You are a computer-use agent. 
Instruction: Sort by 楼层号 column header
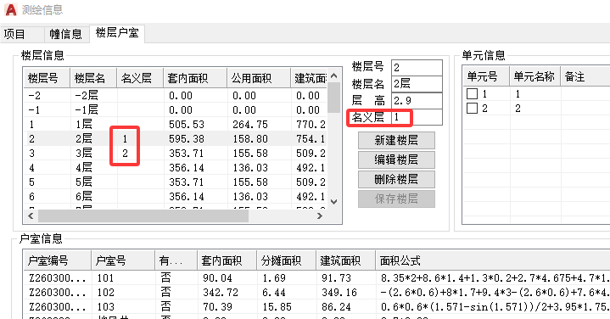tap(47, 78)
